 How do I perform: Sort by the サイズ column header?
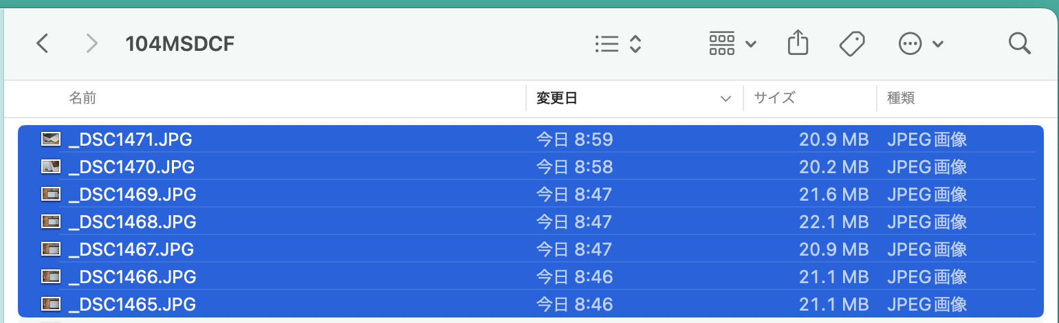pyautogui.click(x=774, y=98)
